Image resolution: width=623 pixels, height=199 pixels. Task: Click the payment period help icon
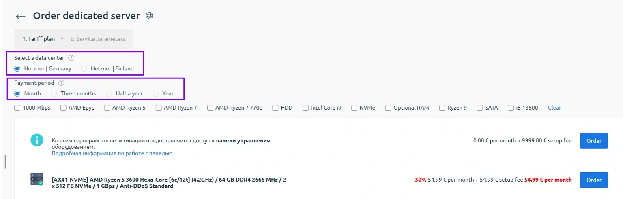click(61, 83)
